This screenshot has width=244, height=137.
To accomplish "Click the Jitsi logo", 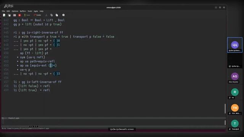I will pos(8,6).
